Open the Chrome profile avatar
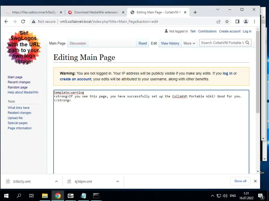The width and height of the screenshot is (269, 201). click(x=246, y=21)
